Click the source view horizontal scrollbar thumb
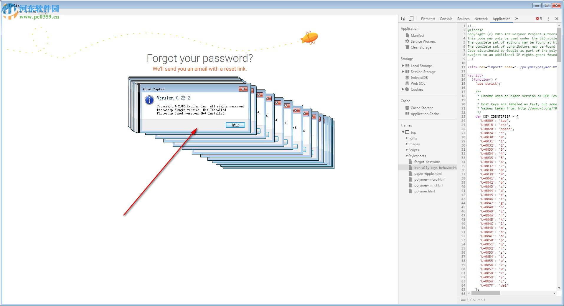 point(486,293)
